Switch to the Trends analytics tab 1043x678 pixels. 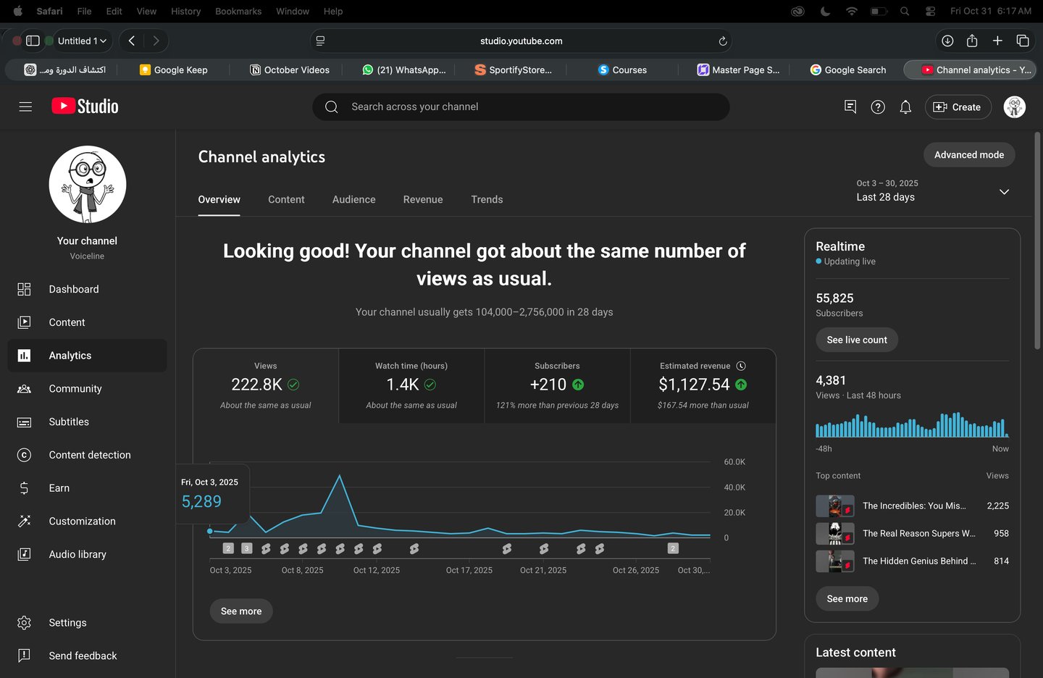[487, 199]
